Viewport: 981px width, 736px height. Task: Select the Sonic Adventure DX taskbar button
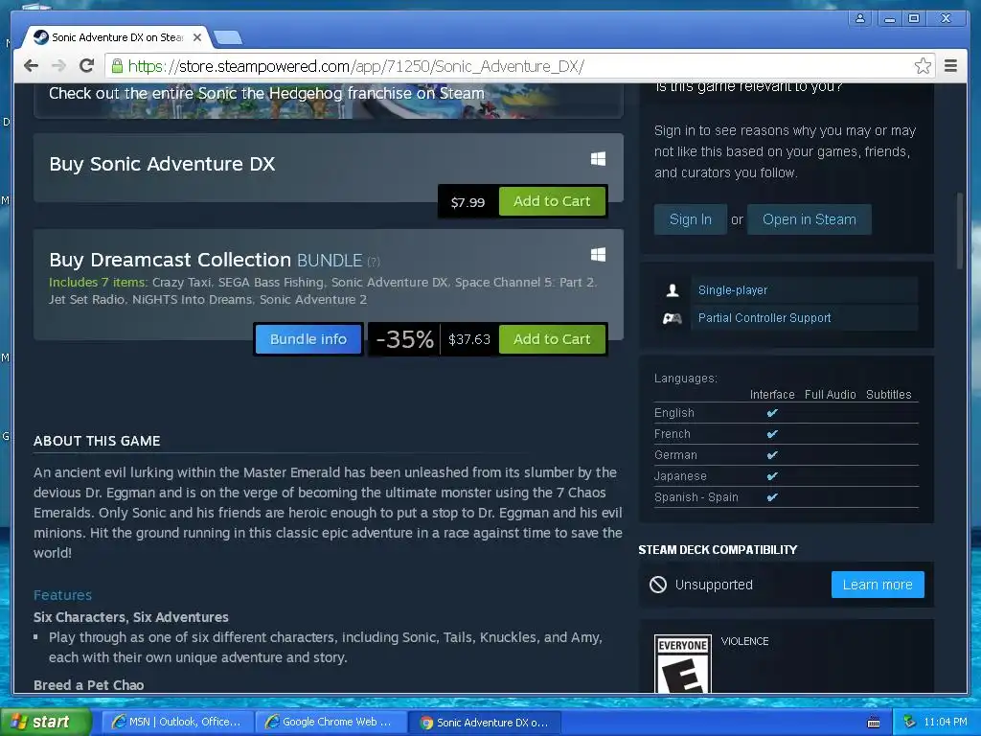(485, 723)
